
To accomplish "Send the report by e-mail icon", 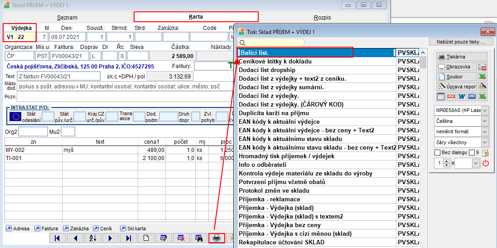I will (x=483, y=67).
